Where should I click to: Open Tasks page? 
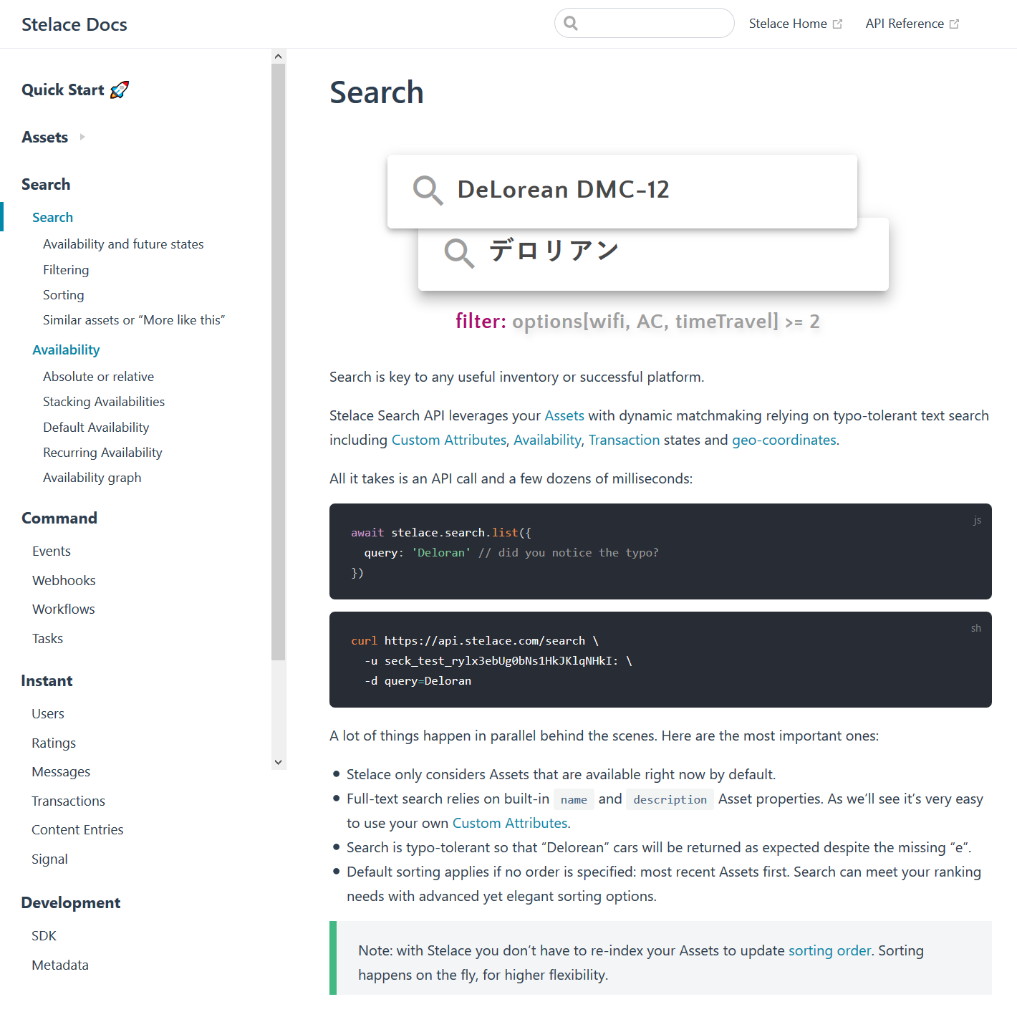47,639
